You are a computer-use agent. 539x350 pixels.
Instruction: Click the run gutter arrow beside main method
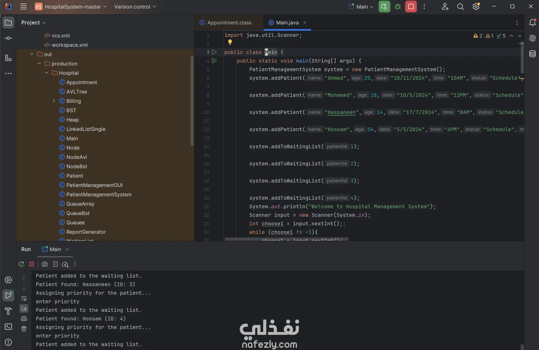pyautogui.click(x=214, y=61)
